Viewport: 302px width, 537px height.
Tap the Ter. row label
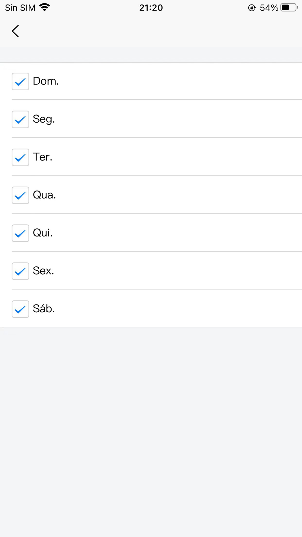43,157
